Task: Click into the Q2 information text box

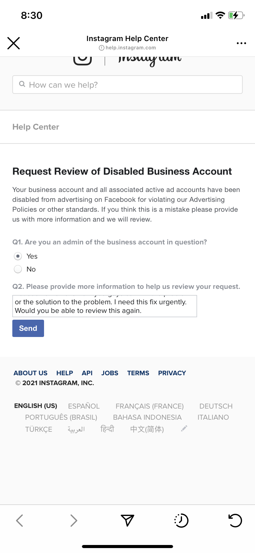Action: click(x=104, y=306)
